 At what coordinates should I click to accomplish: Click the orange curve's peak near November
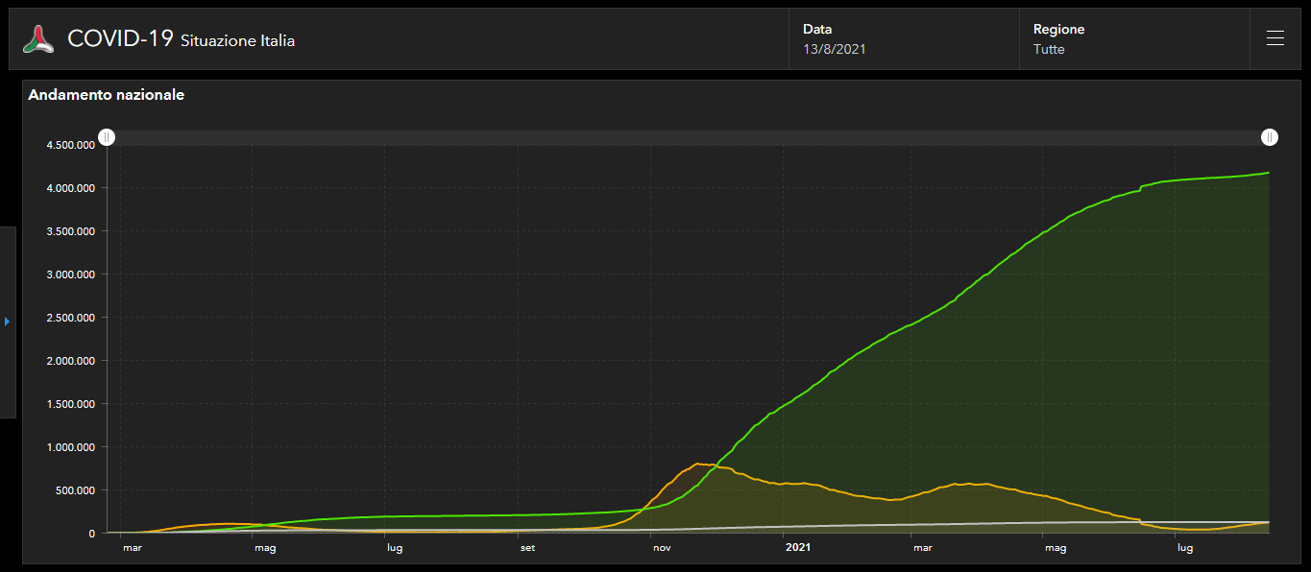point(699,465)
